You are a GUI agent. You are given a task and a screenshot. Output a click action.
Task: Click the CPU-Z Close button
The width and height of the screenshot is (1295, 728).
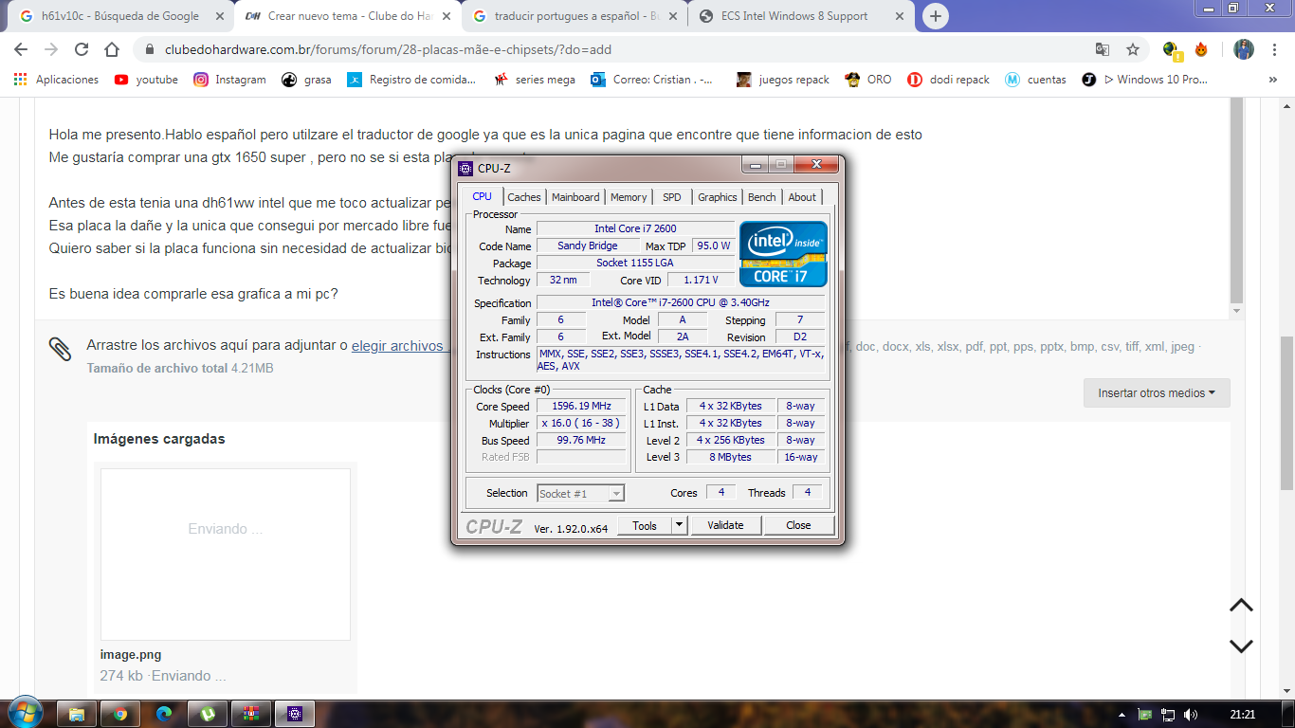pos(798,525)
